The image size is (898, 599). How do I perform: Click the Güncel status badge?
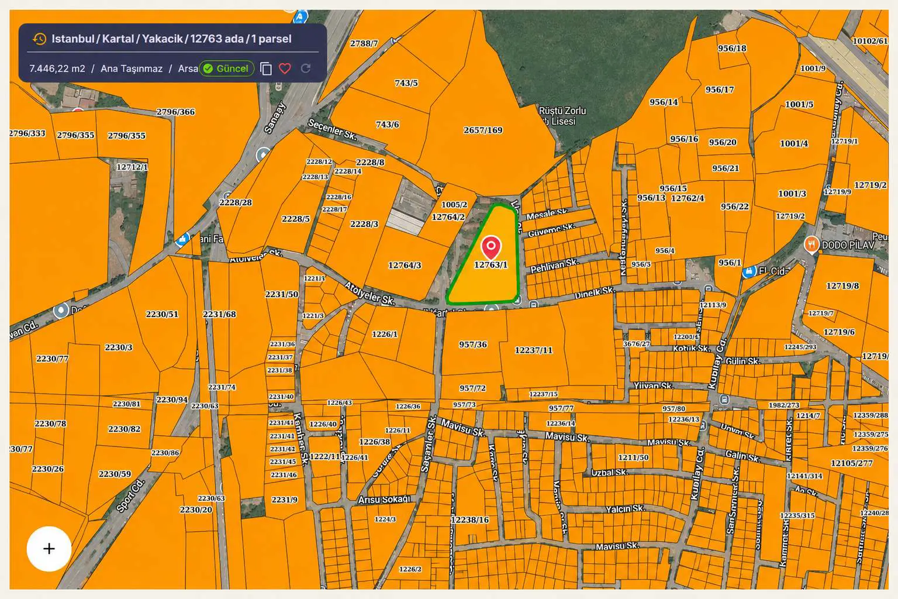[226, 68]
